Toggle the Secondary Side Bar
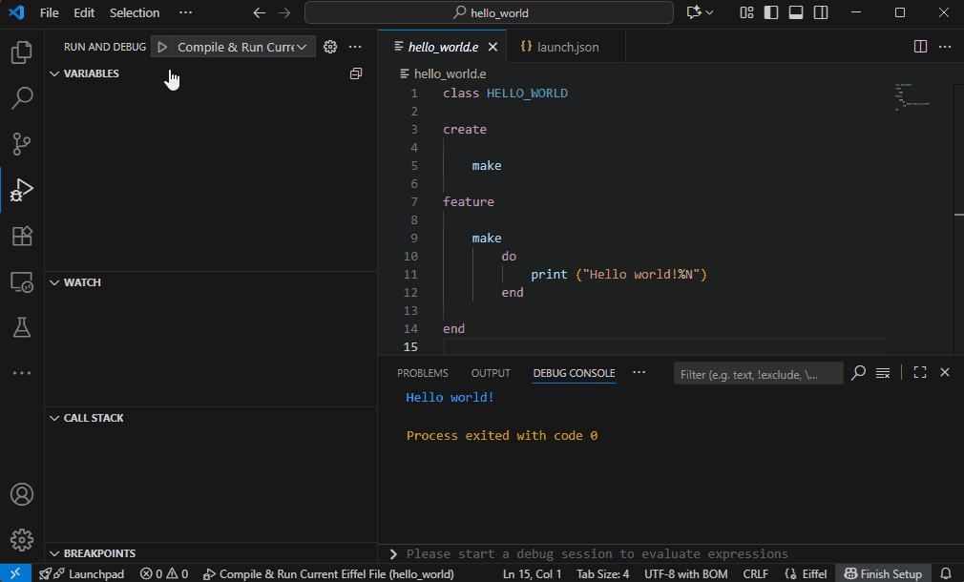The image size is (964, 582). 821,12
